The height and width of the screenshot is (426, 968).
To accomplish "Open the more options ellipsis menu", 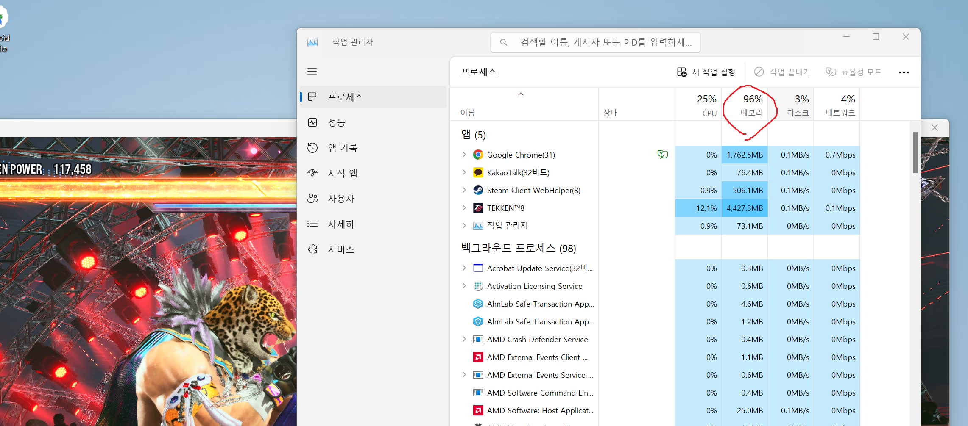I will pos(904,72).
